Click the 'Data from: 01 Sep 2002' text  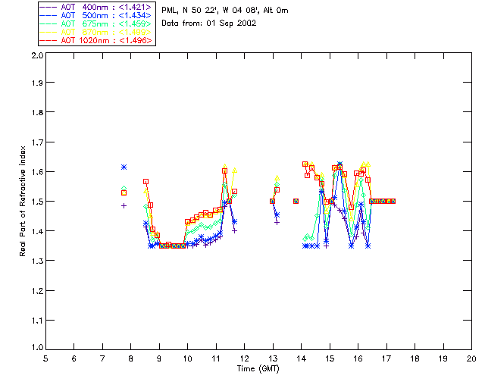coord(209,23)
